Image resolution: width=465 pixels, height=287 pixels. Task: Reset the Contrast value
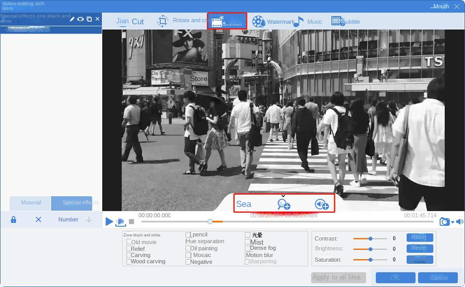[419, 237]
